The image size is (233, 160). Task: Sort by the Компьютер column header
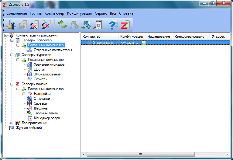click(100, 37)
